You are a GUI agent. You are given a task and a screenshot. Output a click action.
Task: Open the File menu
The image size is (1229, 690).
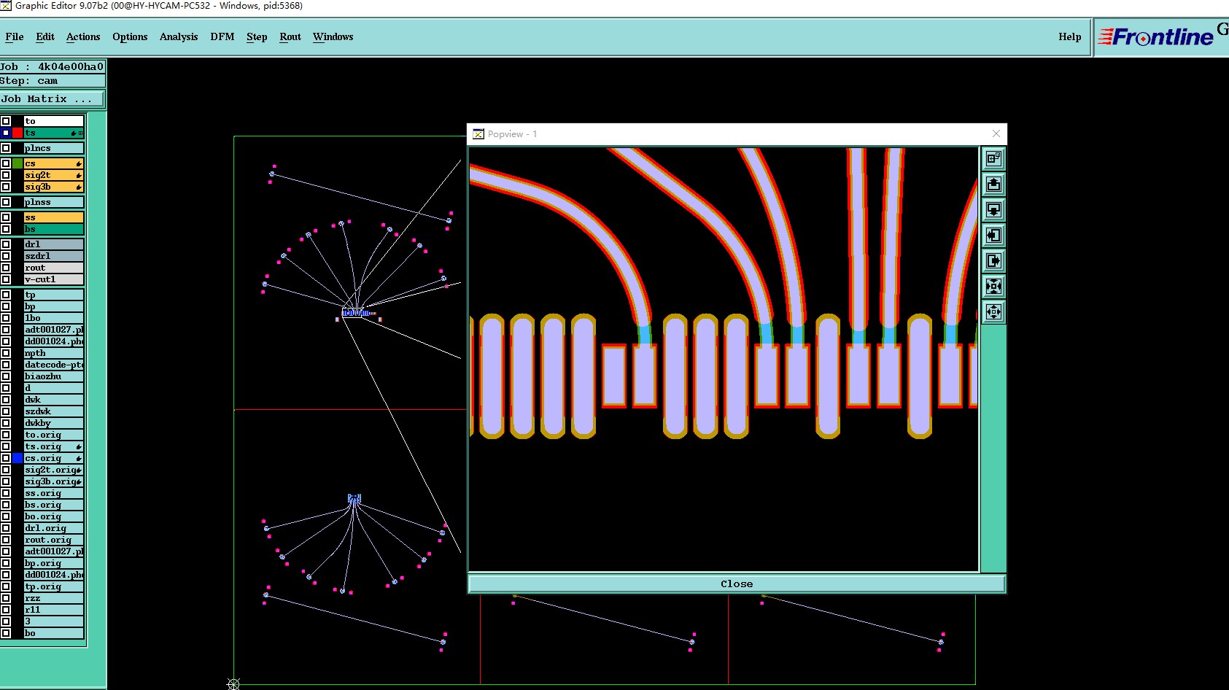click(15, 36)
